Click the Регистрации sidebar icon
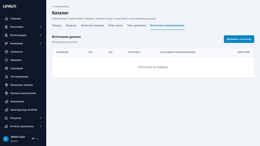The width and height of the screenshot is (260, 146). pos(6,35)
